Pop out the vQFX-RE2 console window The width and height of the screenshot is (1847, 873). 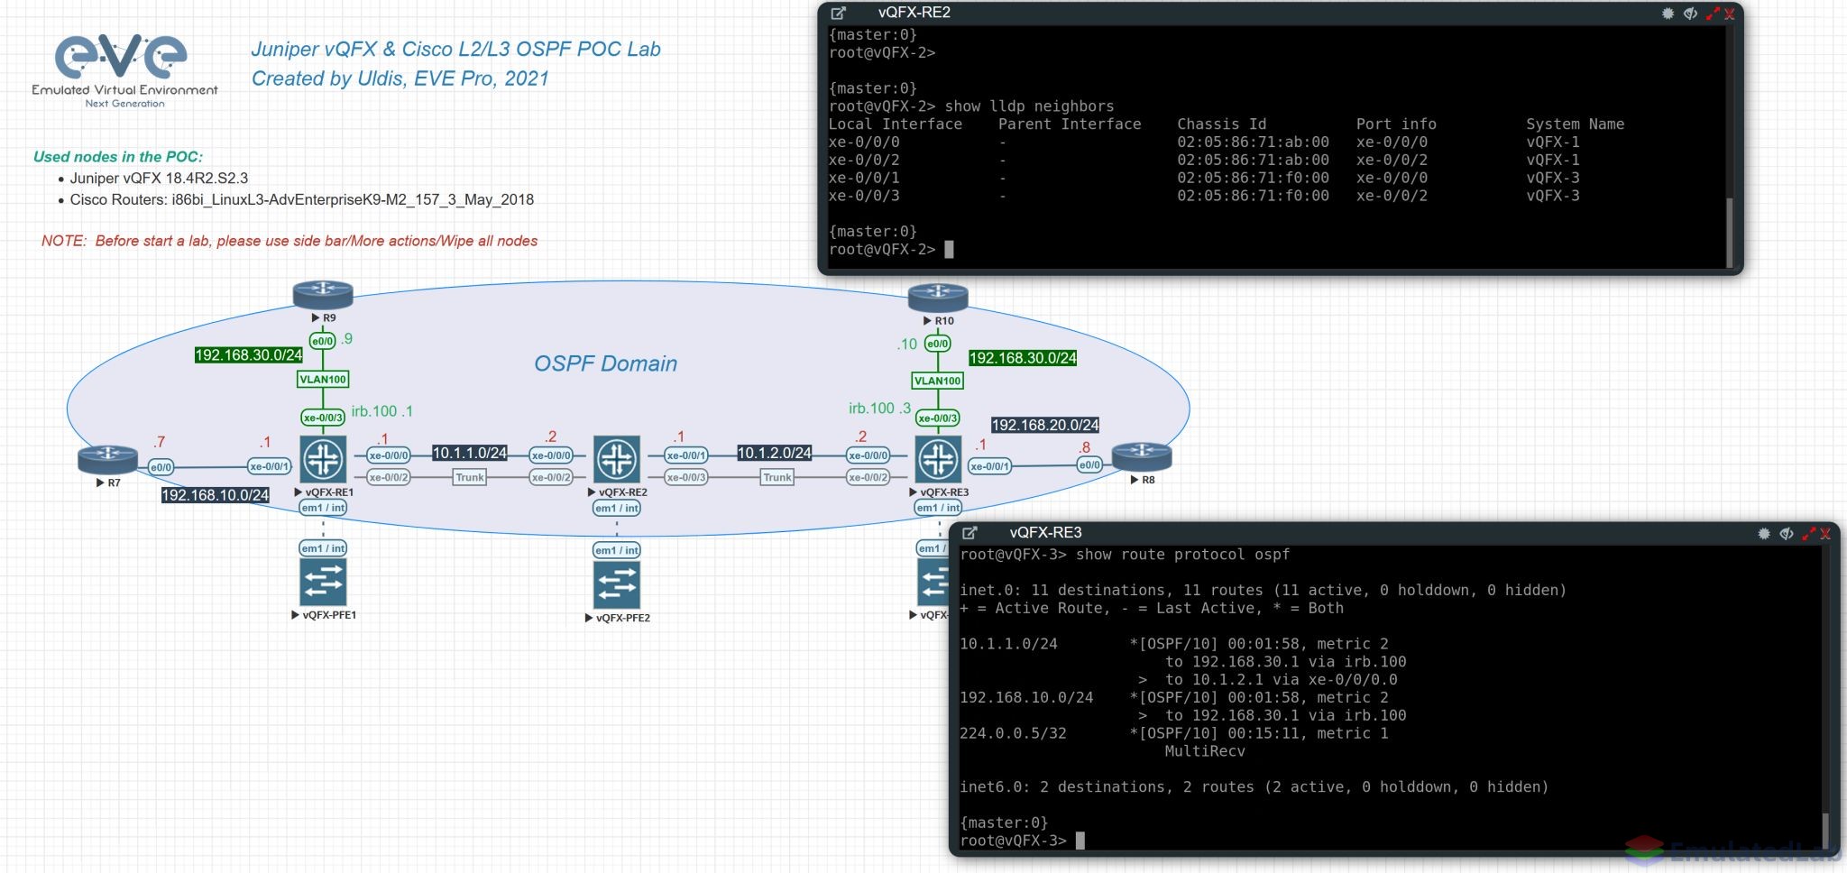click(839, 13)
